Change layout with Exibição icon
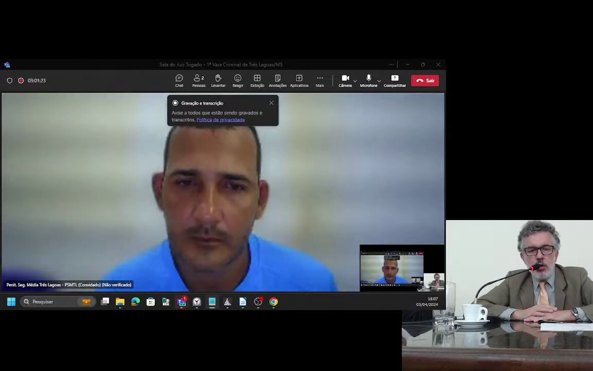593x371 pixels. 257,80
